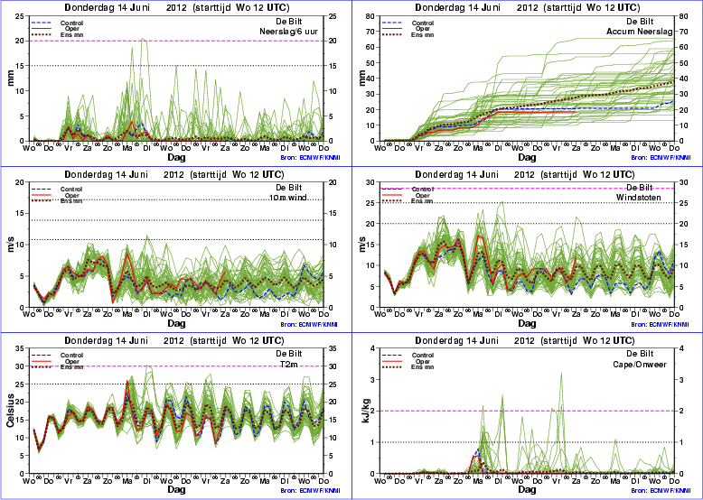Click 'Donderdag 14 Juni' title of 10m wind chart
Viewport: 703px width, 500px height.
tap(108, 174)
